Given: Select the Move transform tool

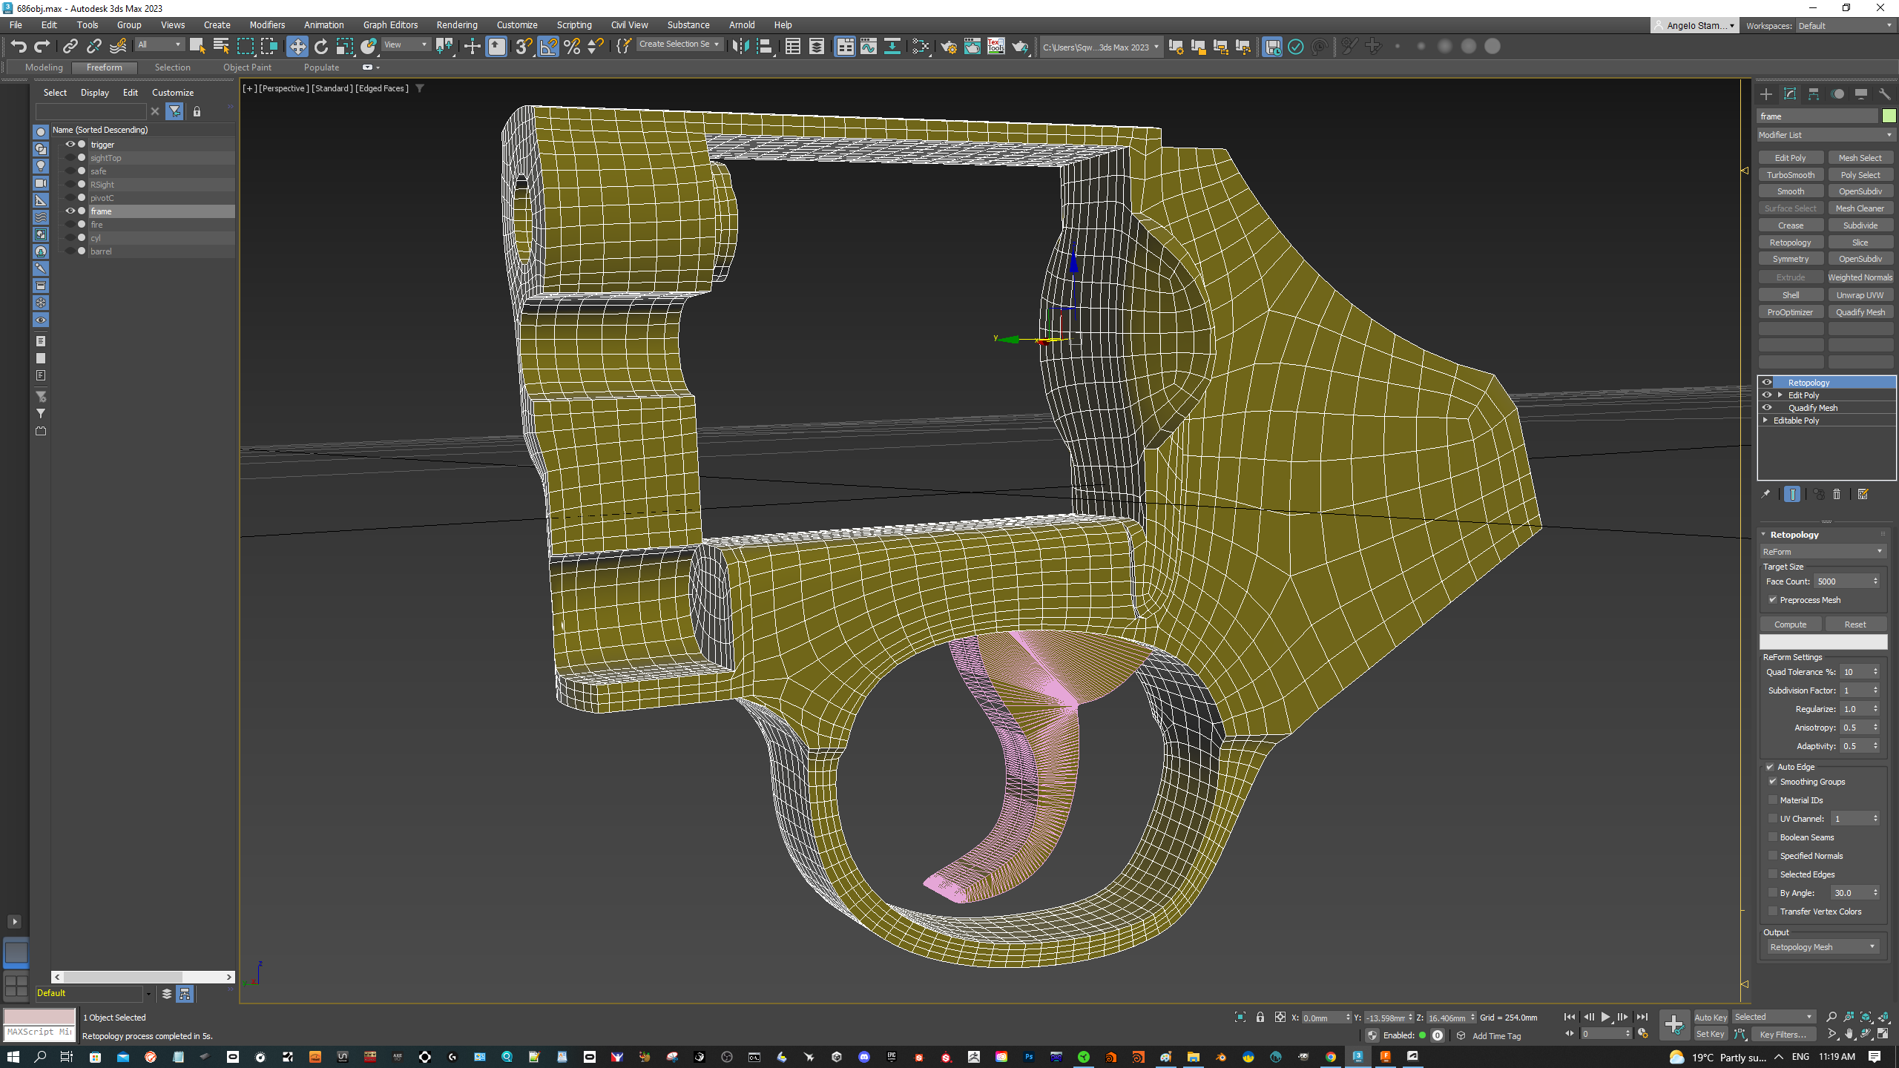Looking at the screenshot, I should 297,47.
